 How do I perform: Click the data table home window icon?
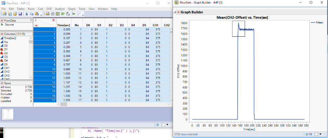click(x=157, y=124)
